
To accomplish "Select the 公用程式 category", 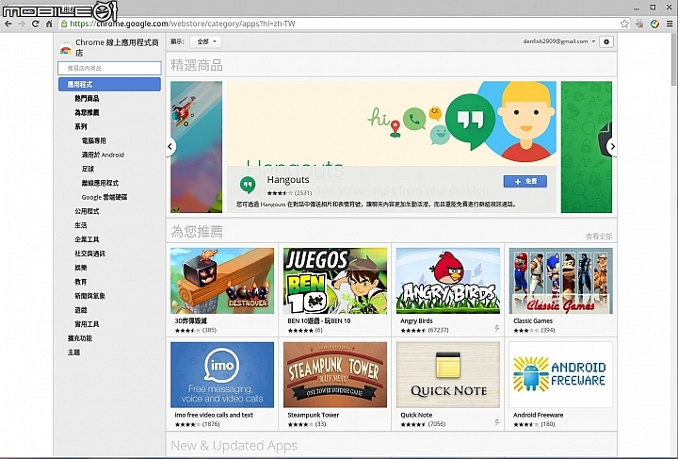I will coord(87,211).
